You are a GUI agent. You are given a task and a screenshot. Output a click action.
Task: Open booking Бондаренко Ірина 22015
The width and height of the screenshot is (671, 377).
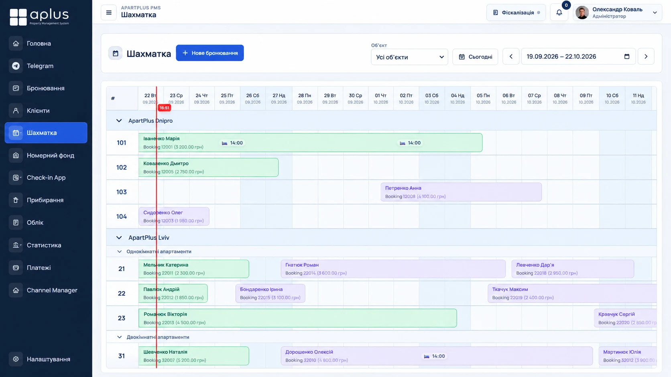(270, 293)
